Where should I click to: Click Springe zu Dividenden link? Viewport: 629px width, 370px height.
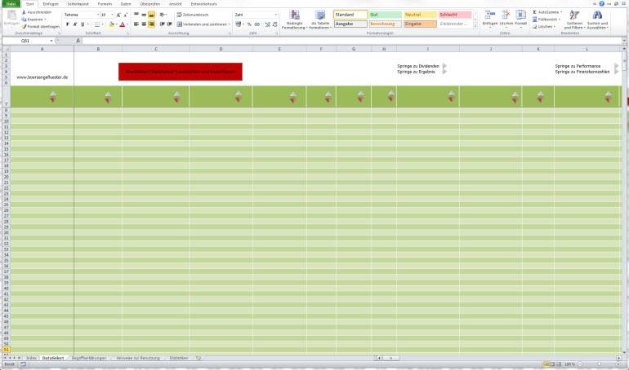pos(418,66)
